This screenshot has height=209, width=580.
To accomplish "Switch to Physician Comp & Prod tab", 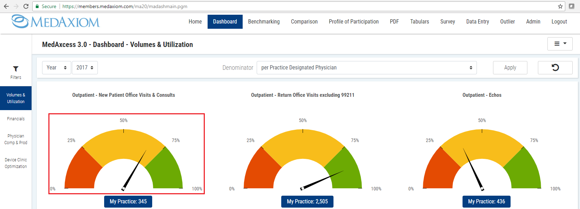I will coord(16,139).
